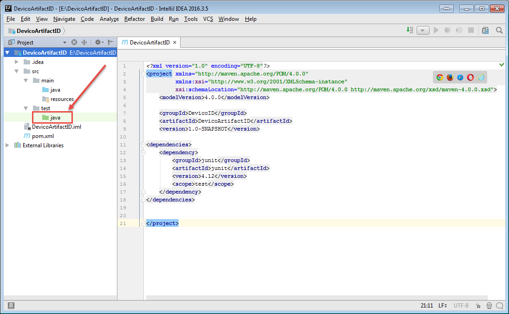509x314 pixels.
Task: Switch to the DevicoArtifactID editor tab
Action: 148,41
